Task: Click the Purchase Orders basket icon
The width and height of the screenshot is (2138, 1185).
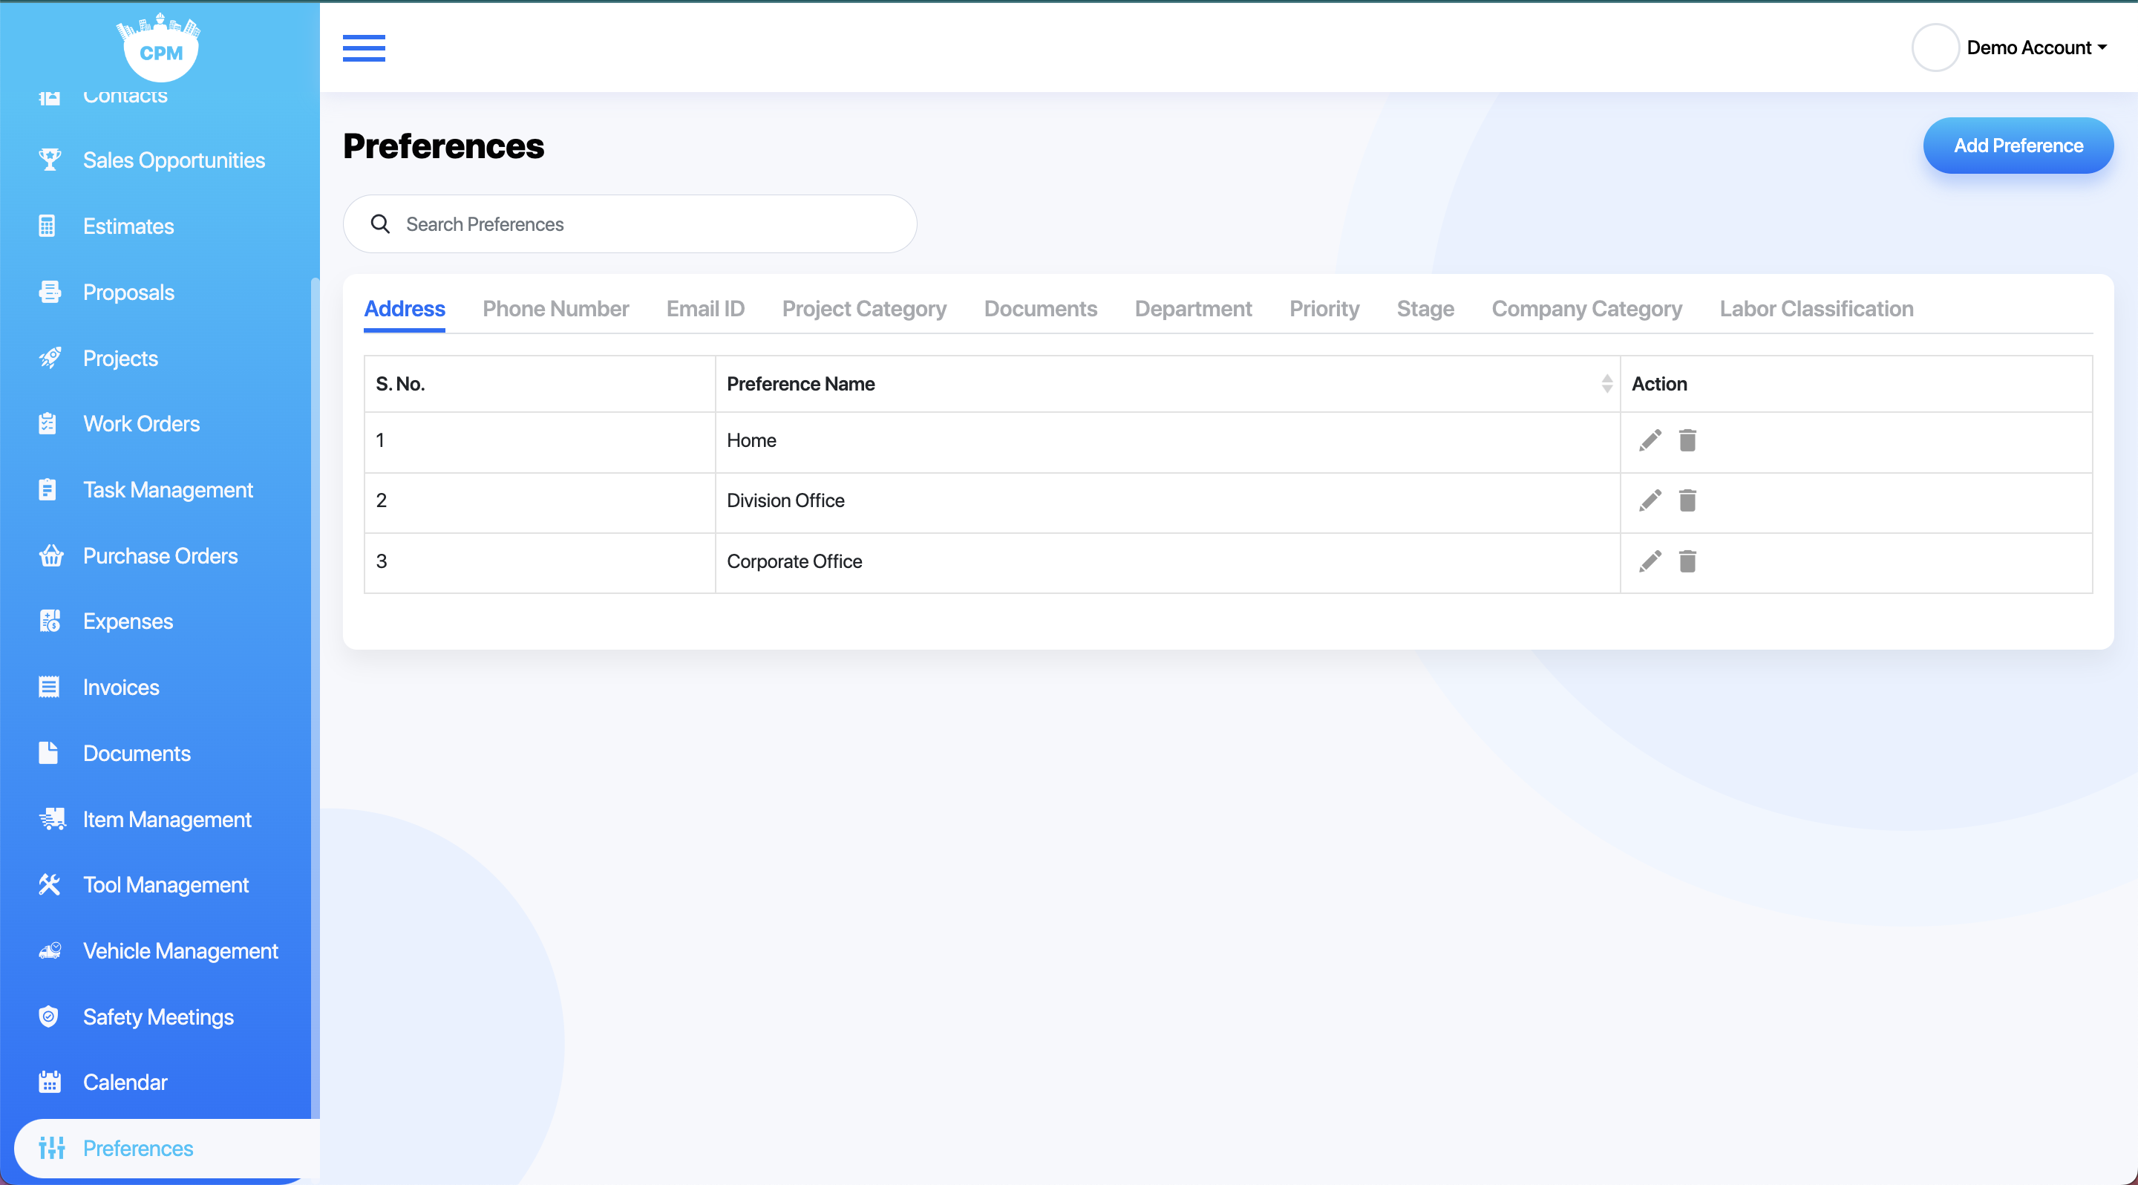Action: point(50,555)
